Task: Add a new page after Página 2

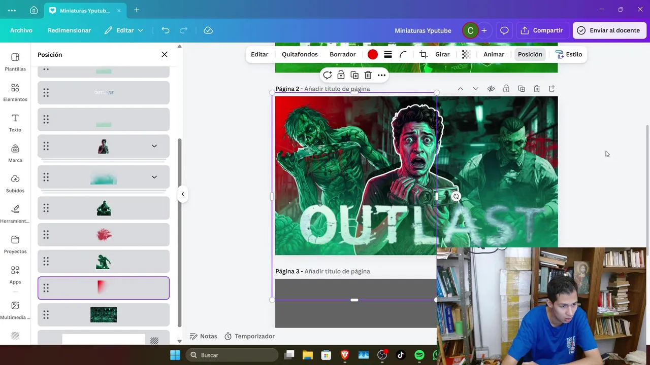Action: (552, 89)
